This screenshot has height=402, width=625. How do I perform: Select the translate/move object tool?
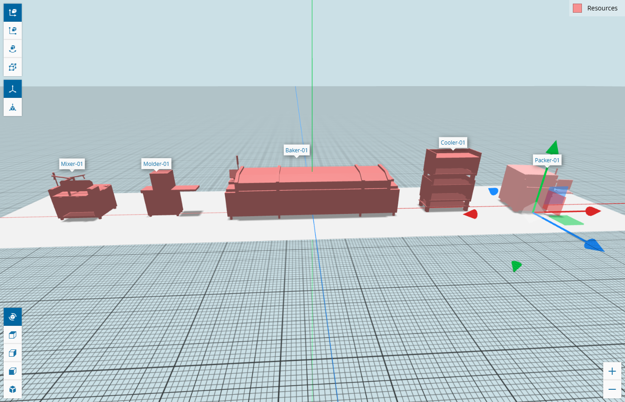13,13
